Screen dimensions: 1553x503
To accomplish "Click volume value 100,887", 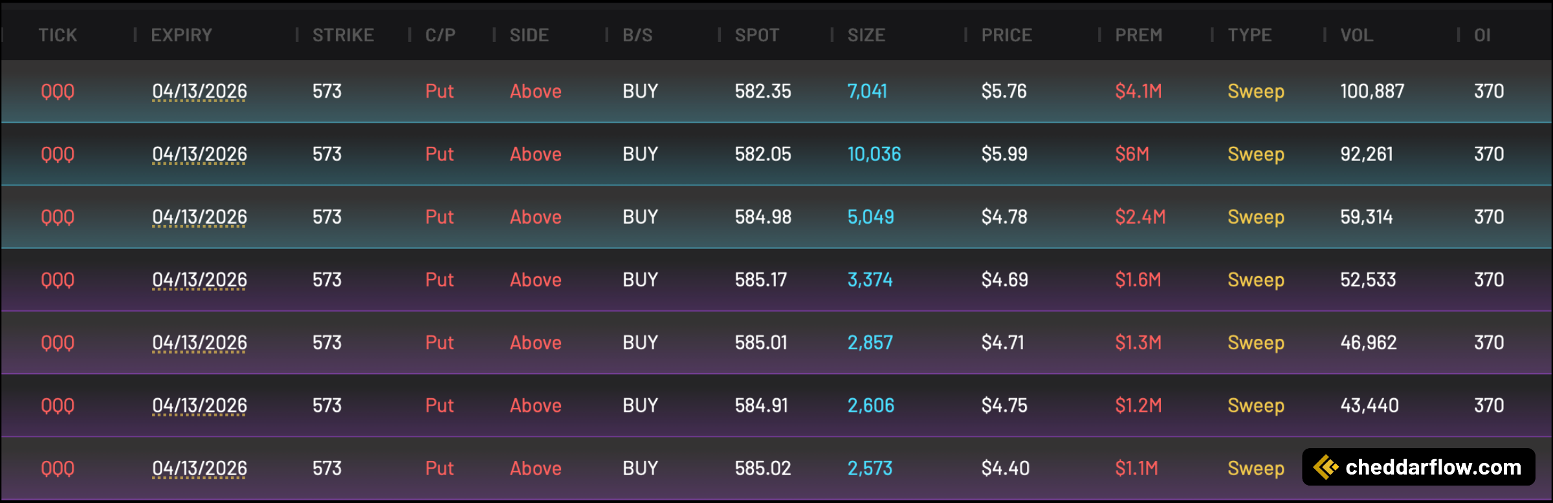I will [1372, 91].
